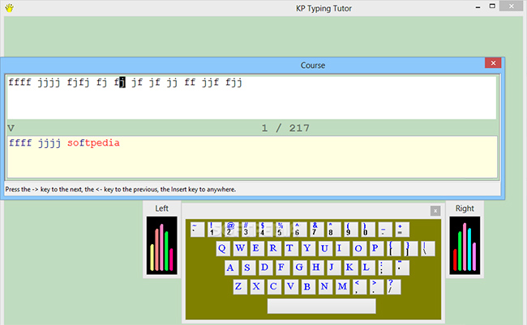Click the I key on virtual keyboard
Screen dimensions: 527x325
point(341,249)
